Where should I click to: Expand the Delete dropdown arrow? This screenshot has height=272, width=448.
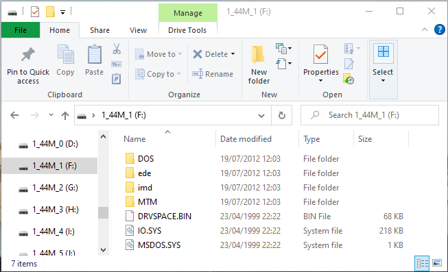coord(233,53)
